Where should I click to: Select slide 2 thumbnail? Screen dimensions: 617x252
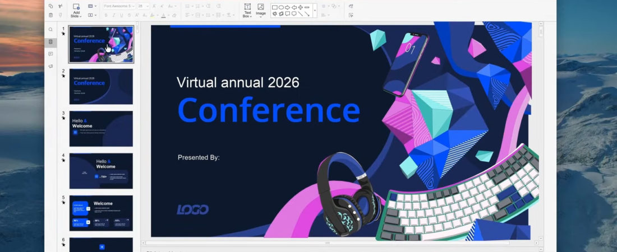(x=101, y=86)
